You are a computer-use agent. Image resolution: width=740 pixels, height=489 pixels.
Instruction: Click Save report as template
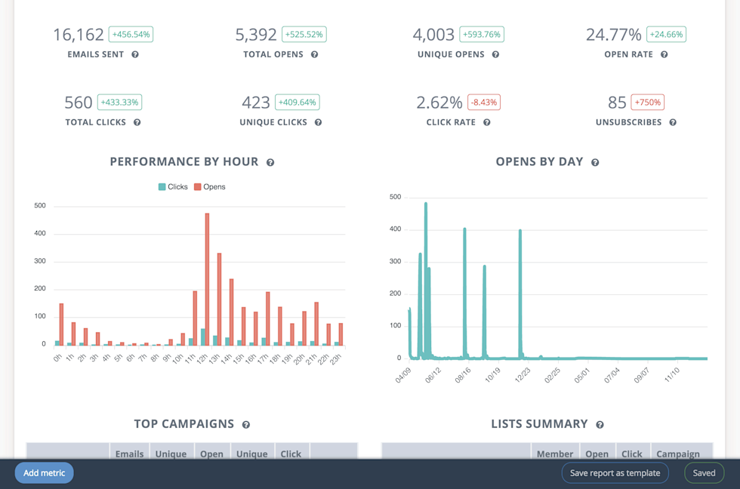(615, 473)
